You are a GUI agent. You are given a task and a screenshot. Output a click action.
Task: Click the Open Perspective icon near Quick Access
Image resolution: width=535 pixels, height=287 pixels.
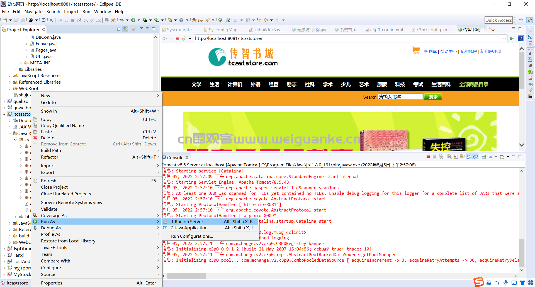[x=521, y=20]
